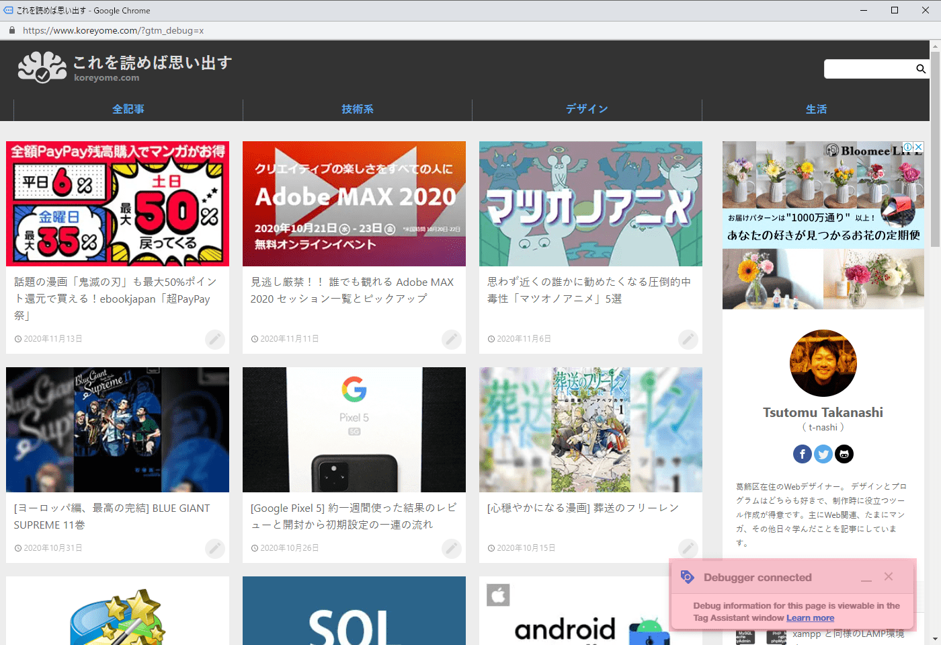
Task: Click the site search input field
Action: (x=868, y=69)
